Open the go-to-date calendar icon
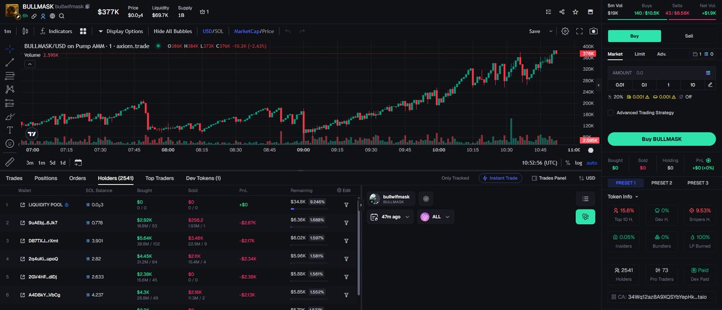Image resolution: width=722 pixels, height=310 pixels. (x=78, y=162)
